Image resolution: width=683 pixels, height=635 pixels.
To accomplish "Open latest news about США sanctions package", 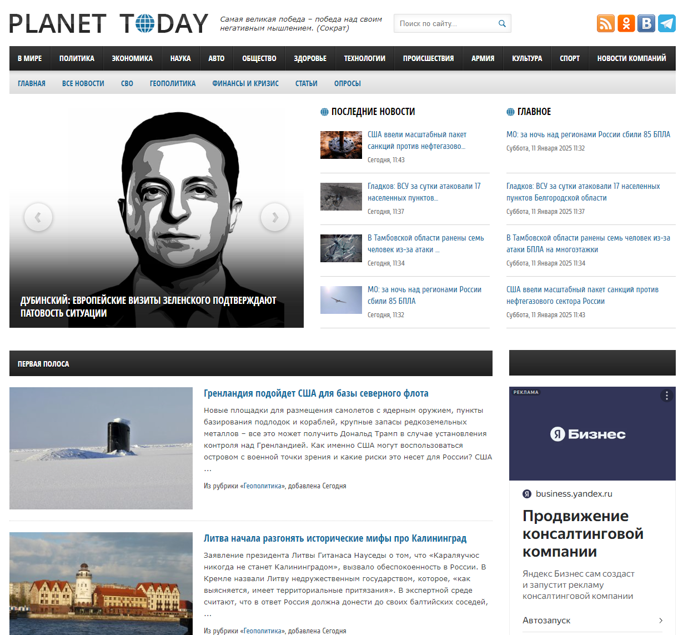I will click(x=417, y=141).
